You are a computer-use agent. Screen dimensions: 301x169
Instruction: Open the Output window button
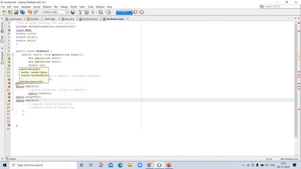(11, 159)
